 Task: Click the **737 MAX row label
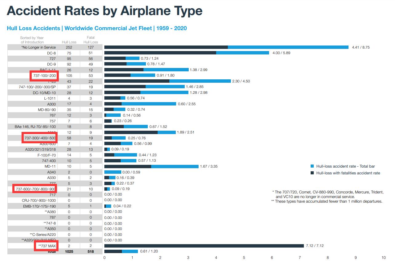(46, 246)
